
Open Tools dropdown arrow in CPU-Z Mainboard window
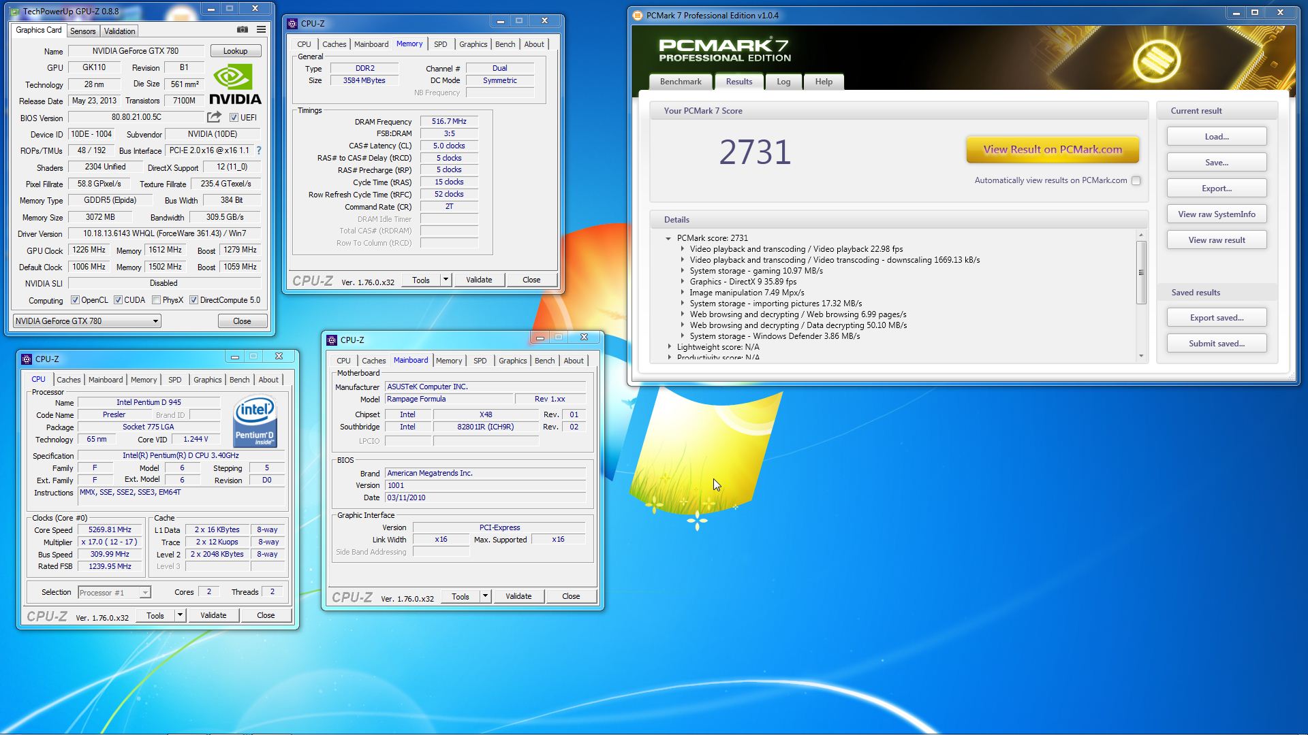tap(485, 596)
